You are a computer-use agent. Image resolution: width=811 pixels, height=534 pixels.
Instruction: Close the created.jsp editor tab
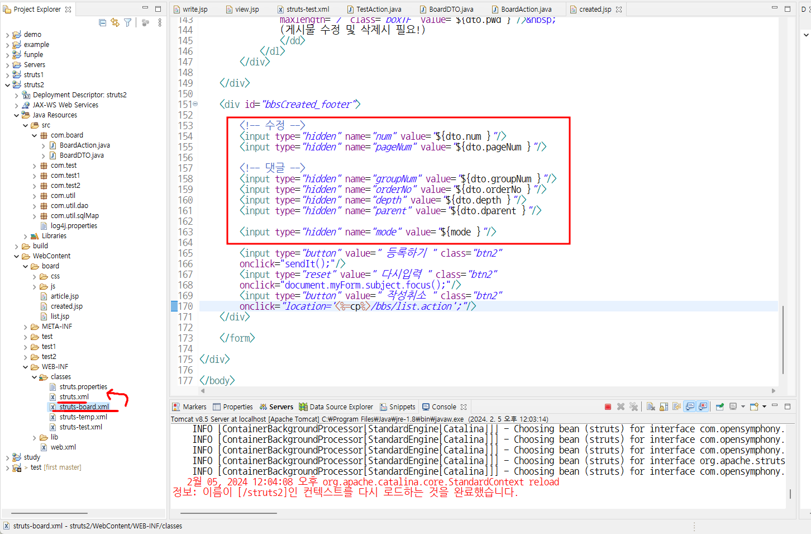point(619,10)
